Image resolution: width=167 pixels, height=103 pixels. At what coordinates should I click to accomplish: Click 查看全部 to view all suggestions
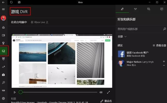(x=160, y=46)
